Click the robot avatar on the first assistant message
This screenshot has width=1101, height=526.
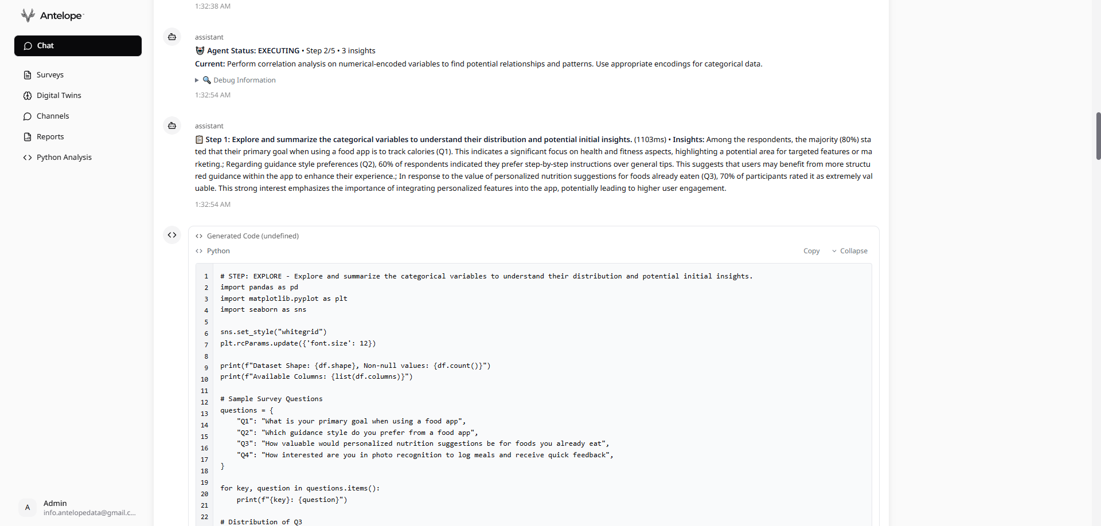click(172, 37)
